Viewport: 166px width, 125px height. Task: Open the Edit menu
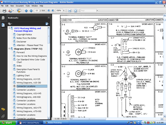click(x=7, y=6)
